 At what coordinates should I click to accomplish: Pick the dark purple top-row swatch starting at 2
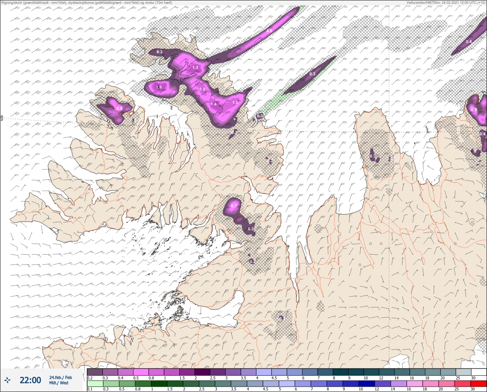point(202,372)
